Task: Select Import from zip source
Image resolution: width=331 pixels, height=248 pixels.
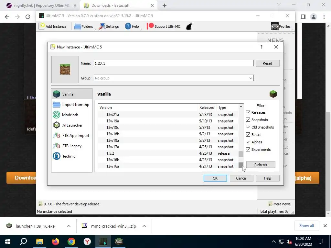Action: click(x=72, y=104)
